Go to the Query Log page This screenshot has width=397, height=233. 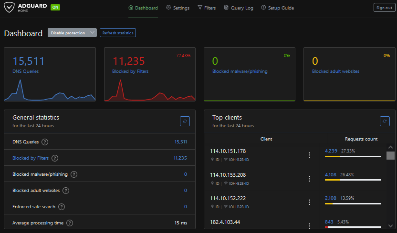point(239,8)
